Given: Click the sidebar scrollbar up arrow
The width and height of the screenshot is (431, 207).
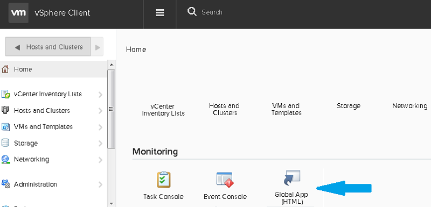Looking at the screenshot, I should [112, 65].
